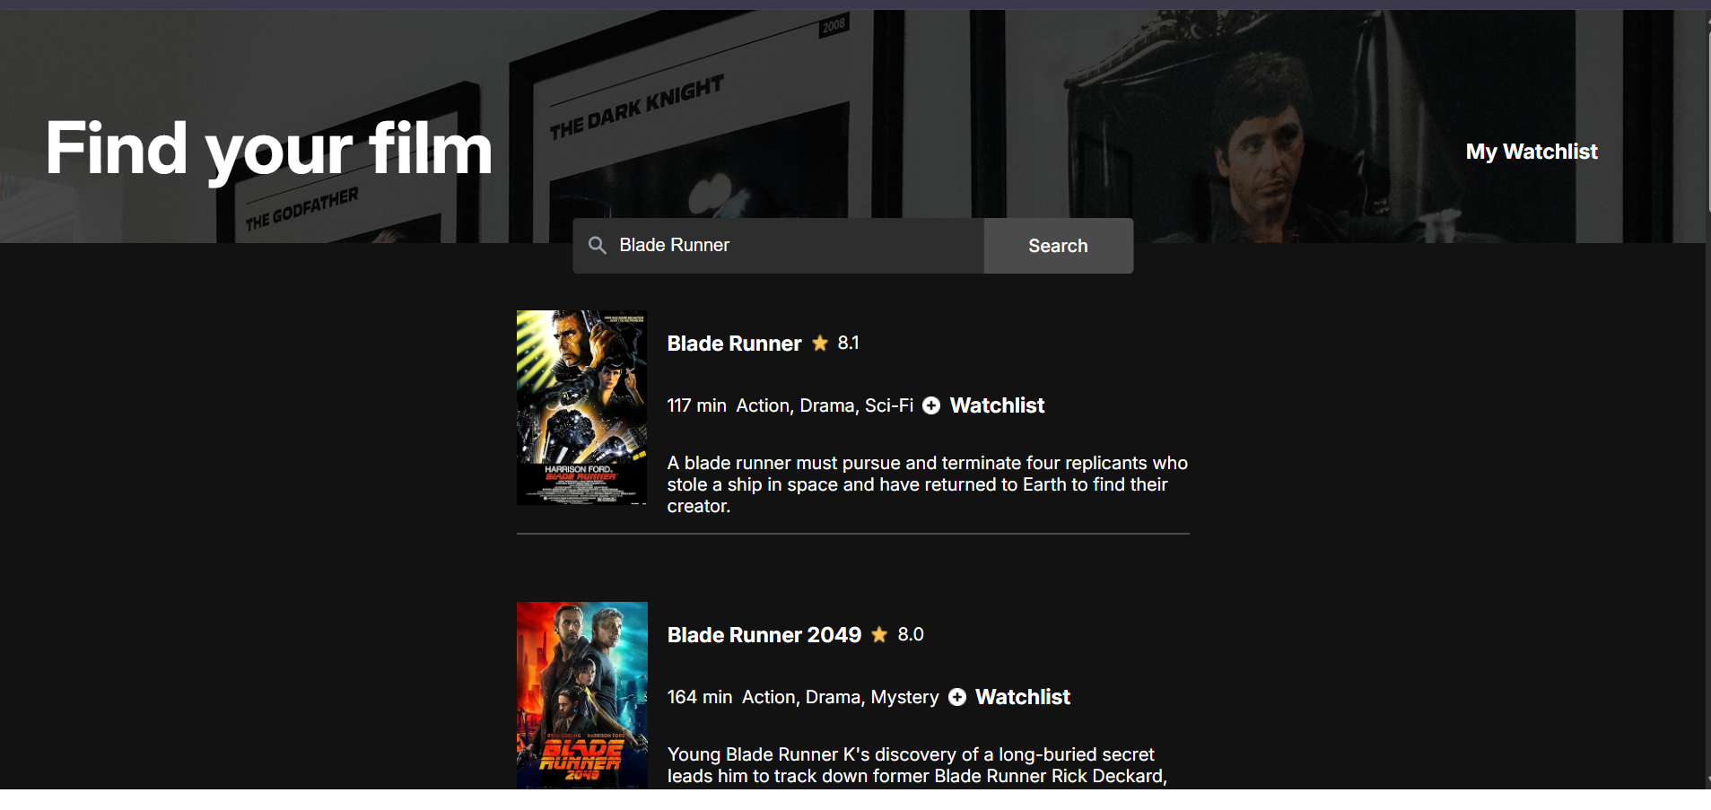Select the Blade Runner 2049 title
The image size is (1711, 810).
point(764,635)
